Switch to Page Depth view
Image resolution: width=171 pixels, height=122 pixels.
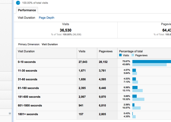[46, 18]
